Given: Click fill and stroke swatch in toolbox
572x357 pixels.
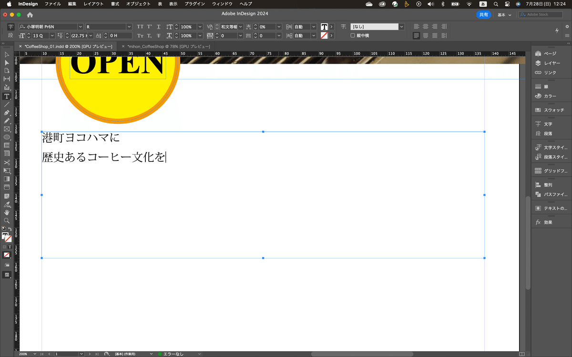Looking at the screenshot, I should pos(6,237).
